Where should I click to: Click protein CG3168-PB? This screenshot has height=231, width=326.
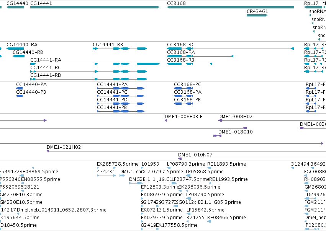click(x=187, y=100)
